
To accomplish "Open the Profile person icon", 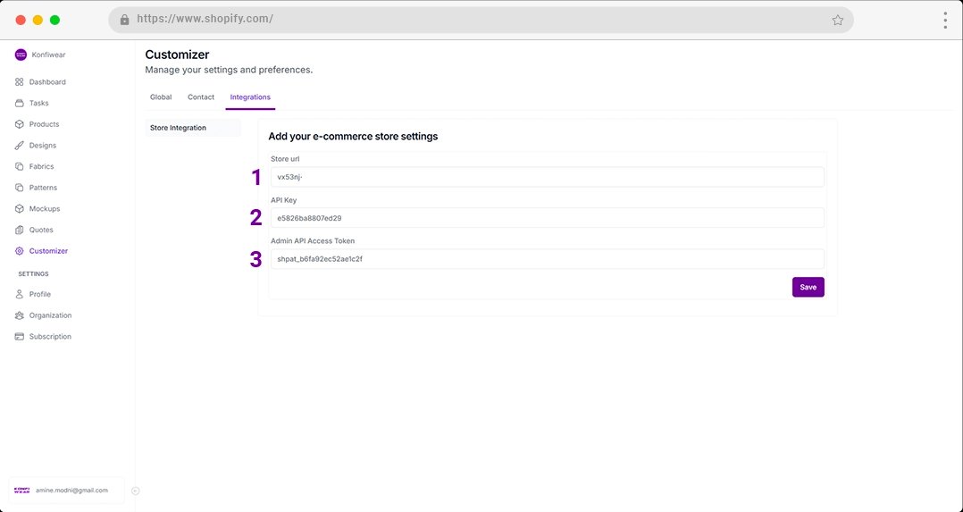I will click(x=20, y=294).
